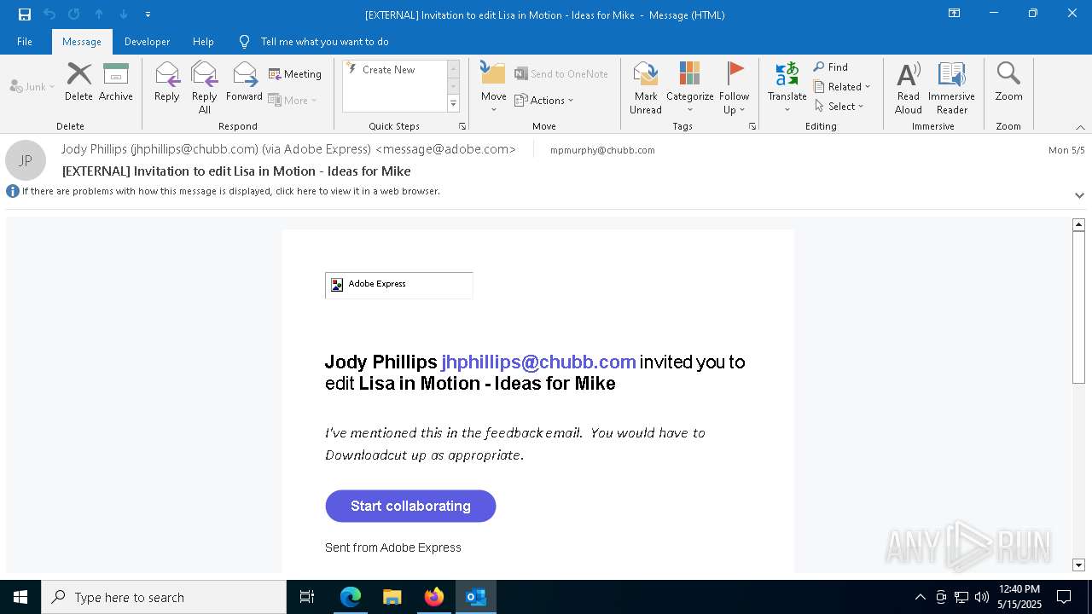Open Immersive Reader

(951, 88)
